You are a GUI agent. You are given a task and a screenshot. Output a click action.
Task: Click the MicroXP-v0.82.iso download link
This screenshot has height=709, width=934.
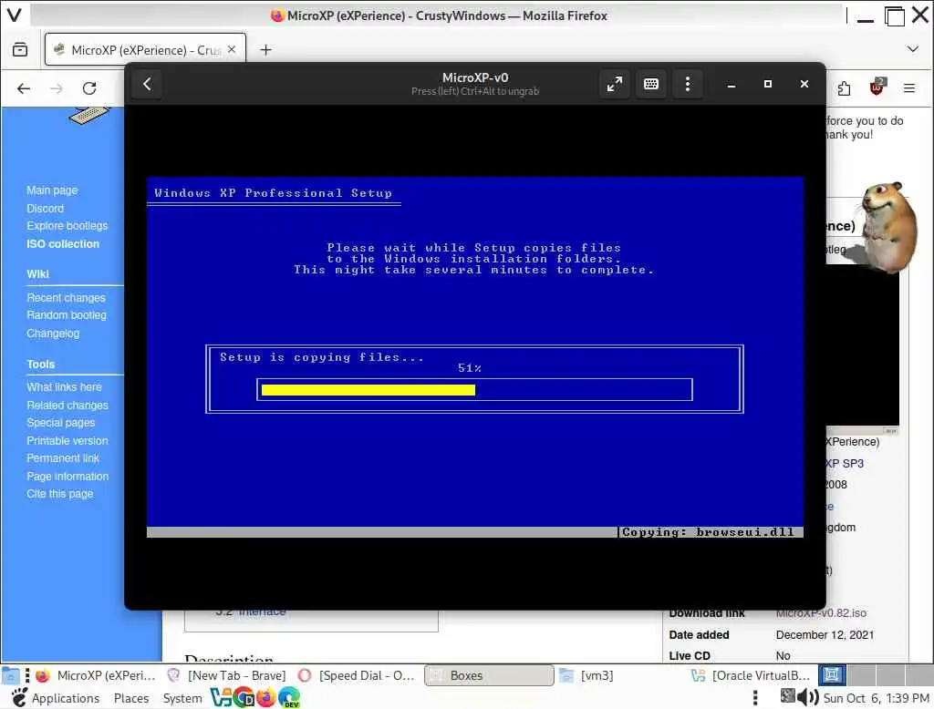[821, 612]
